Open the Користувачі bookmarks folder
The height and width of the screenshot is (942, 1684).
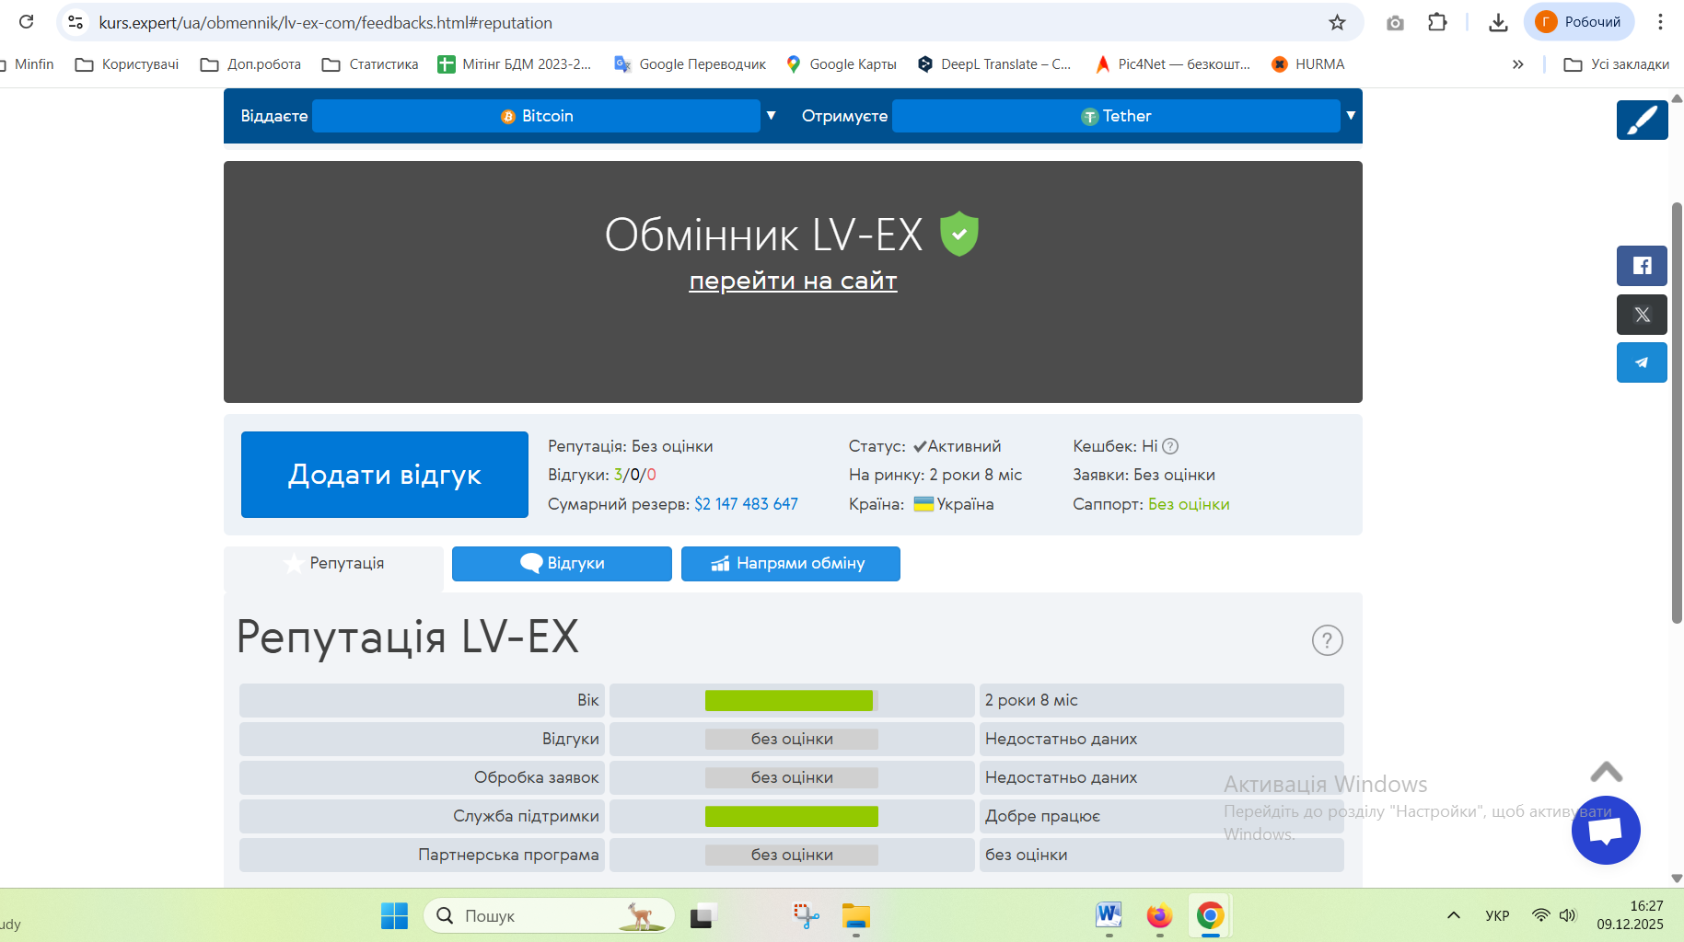coord(127,64)
